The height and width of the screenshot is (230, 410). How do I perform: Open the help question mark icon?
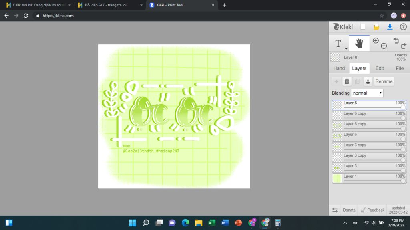click(403, 27)
